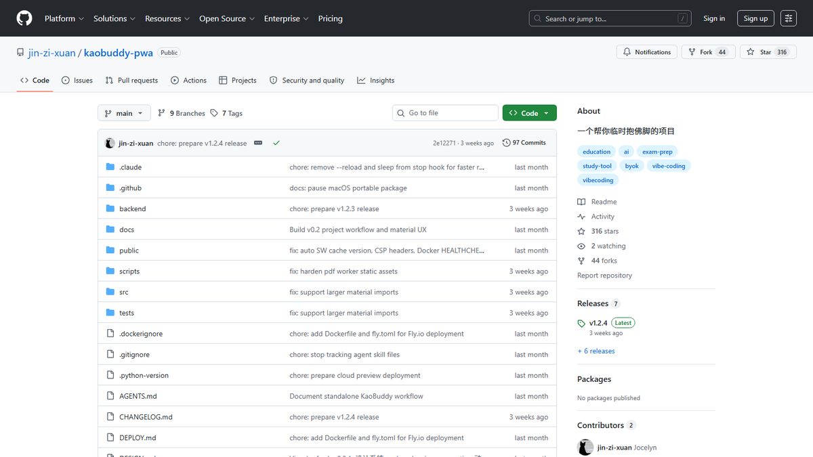Open commit 'Document standalone KaoBuddy workflow'
The image size is (813, 457).
356,396
